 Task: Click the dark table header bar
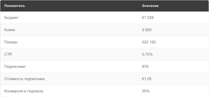[105, 6]
